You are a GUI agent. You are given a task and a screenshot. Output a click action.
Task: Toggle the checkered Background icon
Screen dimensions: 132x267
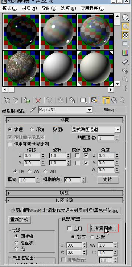(125, 35)
